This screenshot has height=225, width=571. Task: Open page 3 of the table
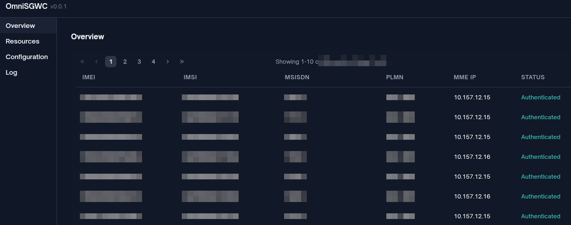[139, 62]
